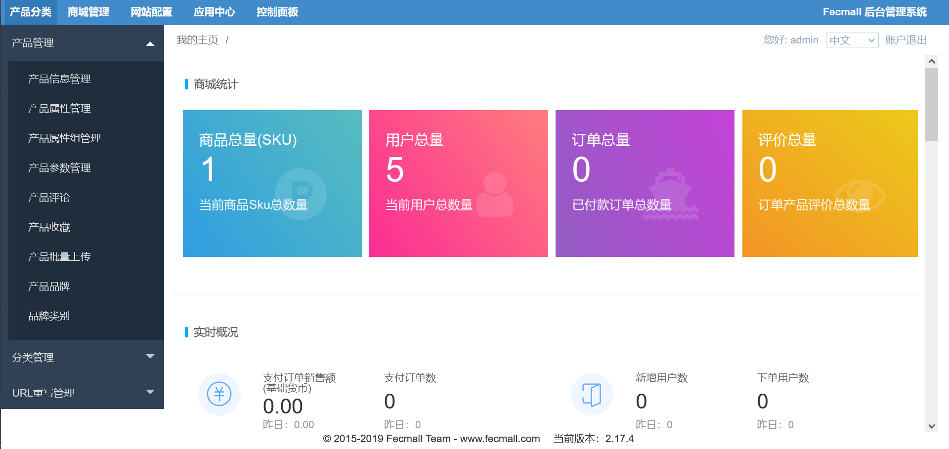This screenshot has height=449, width=949.
Task: Click the 商城统计 section heading
Action: [x=216, y=84]
